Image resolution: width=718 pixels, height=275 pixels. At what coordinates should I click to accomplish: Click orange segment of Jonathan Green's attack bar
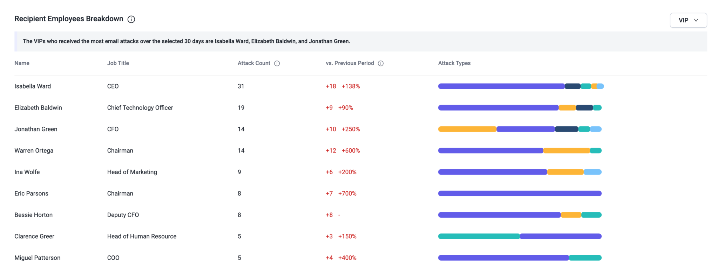[x=467, y=129]
